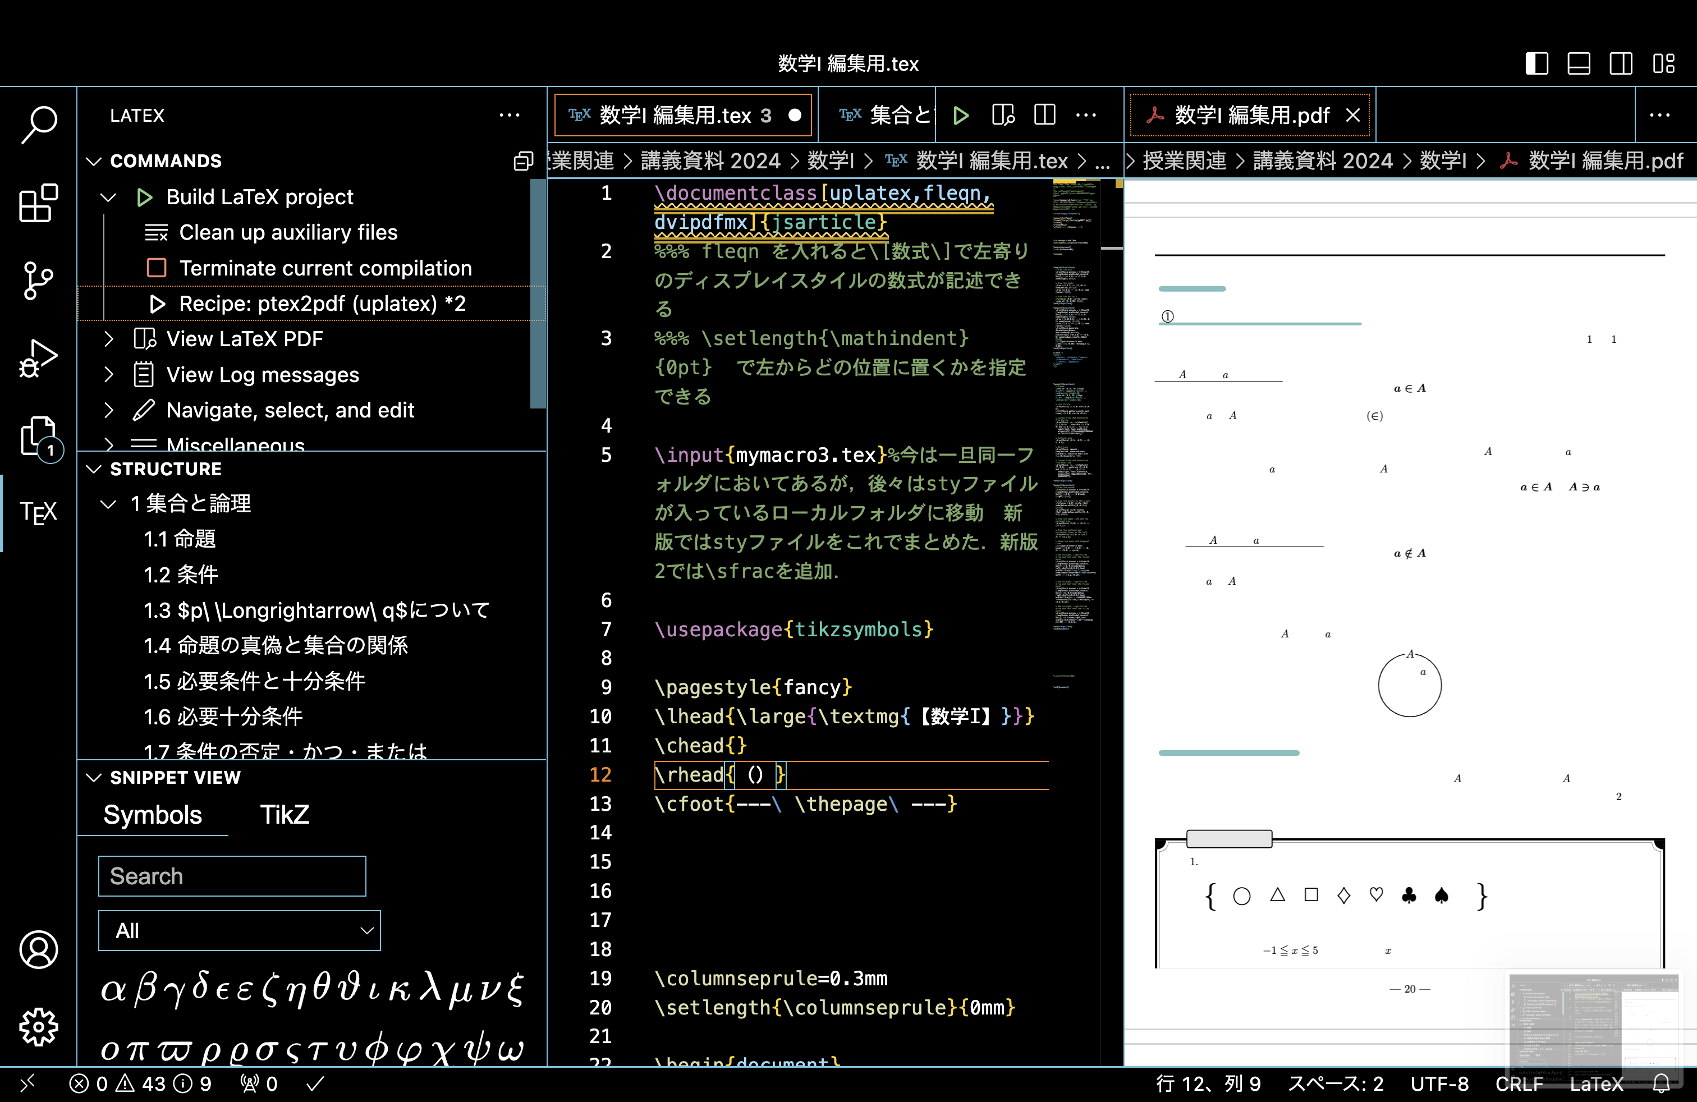The image size is (1697, 1102).
Task: Collapse all in COMMANDS section
Action: click(524, 161)
